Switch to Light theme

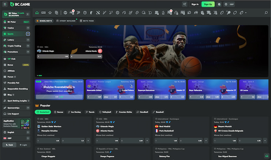(x=23, y=145)
